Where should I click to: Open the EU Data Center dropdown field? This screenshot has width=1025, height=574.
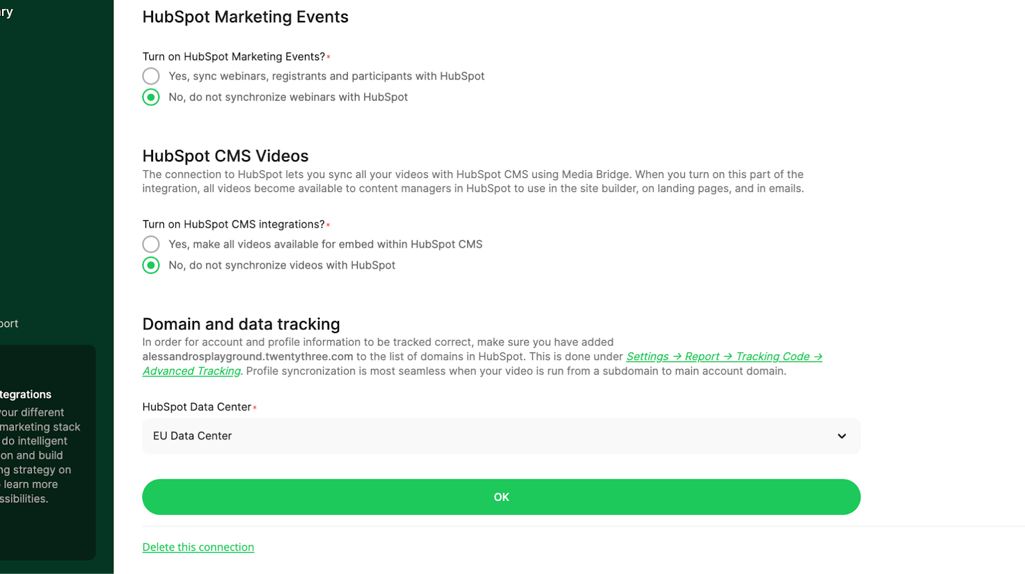click(x=501, y=436)
